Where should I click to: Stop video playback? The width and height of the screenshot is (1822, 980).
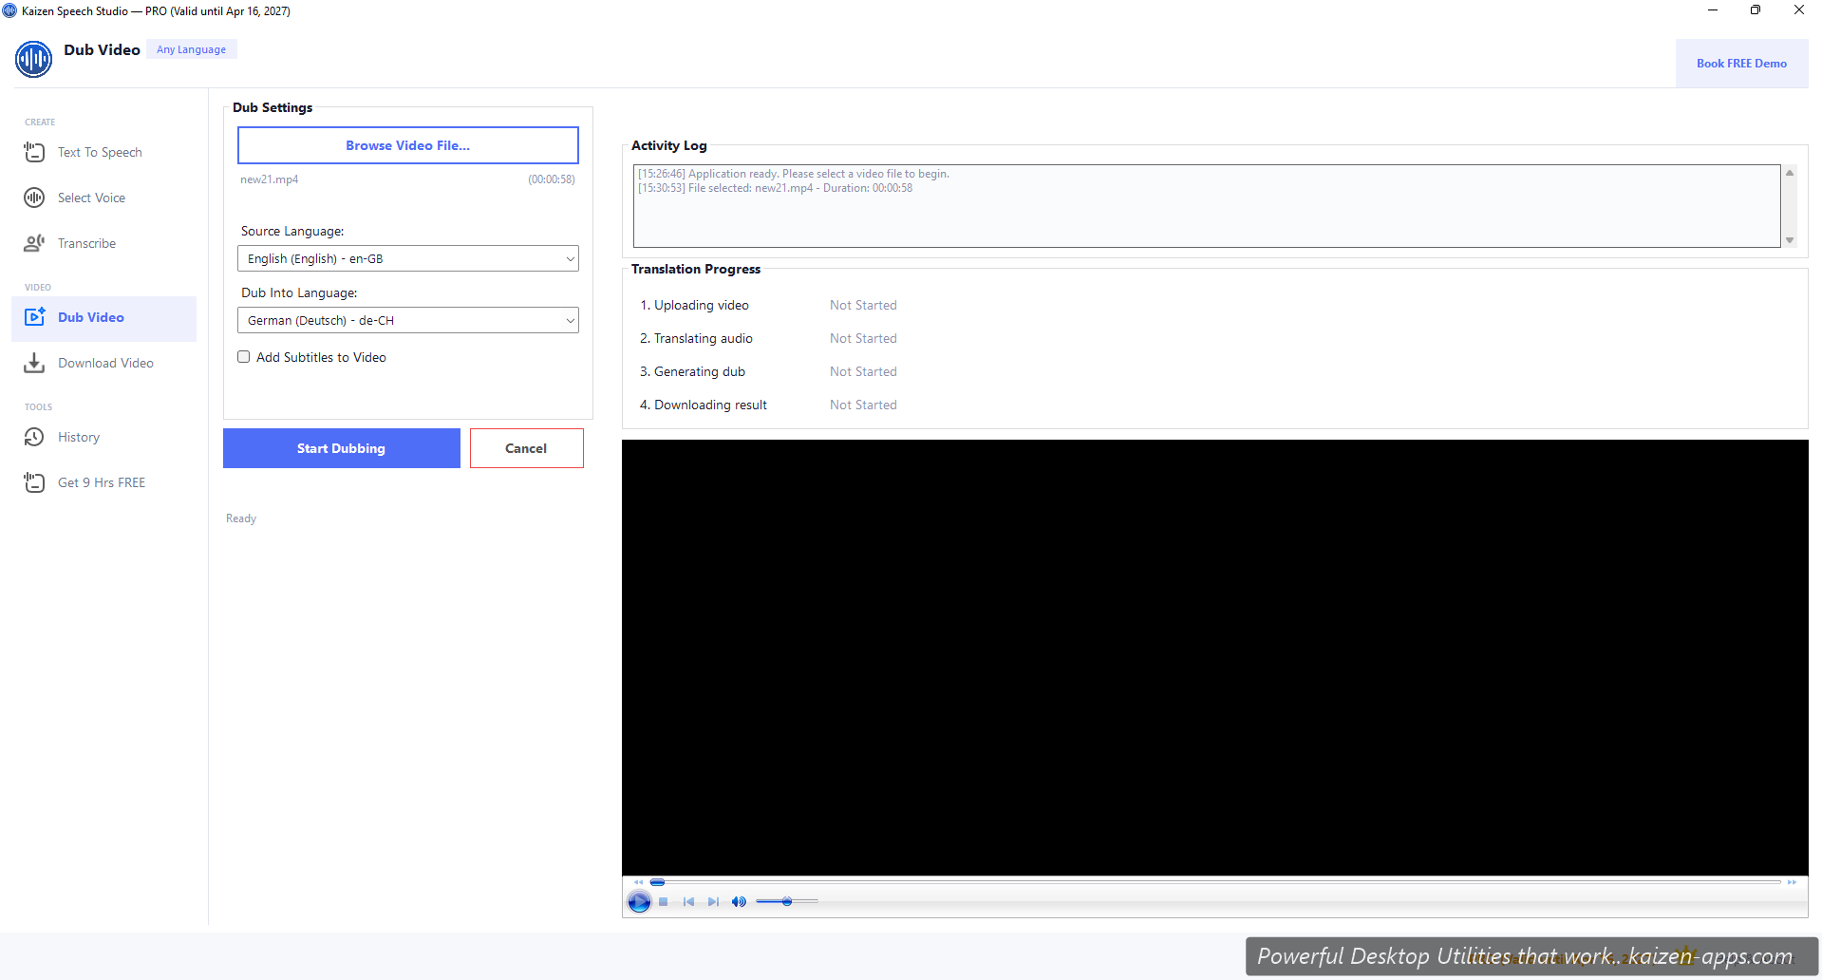663,901
